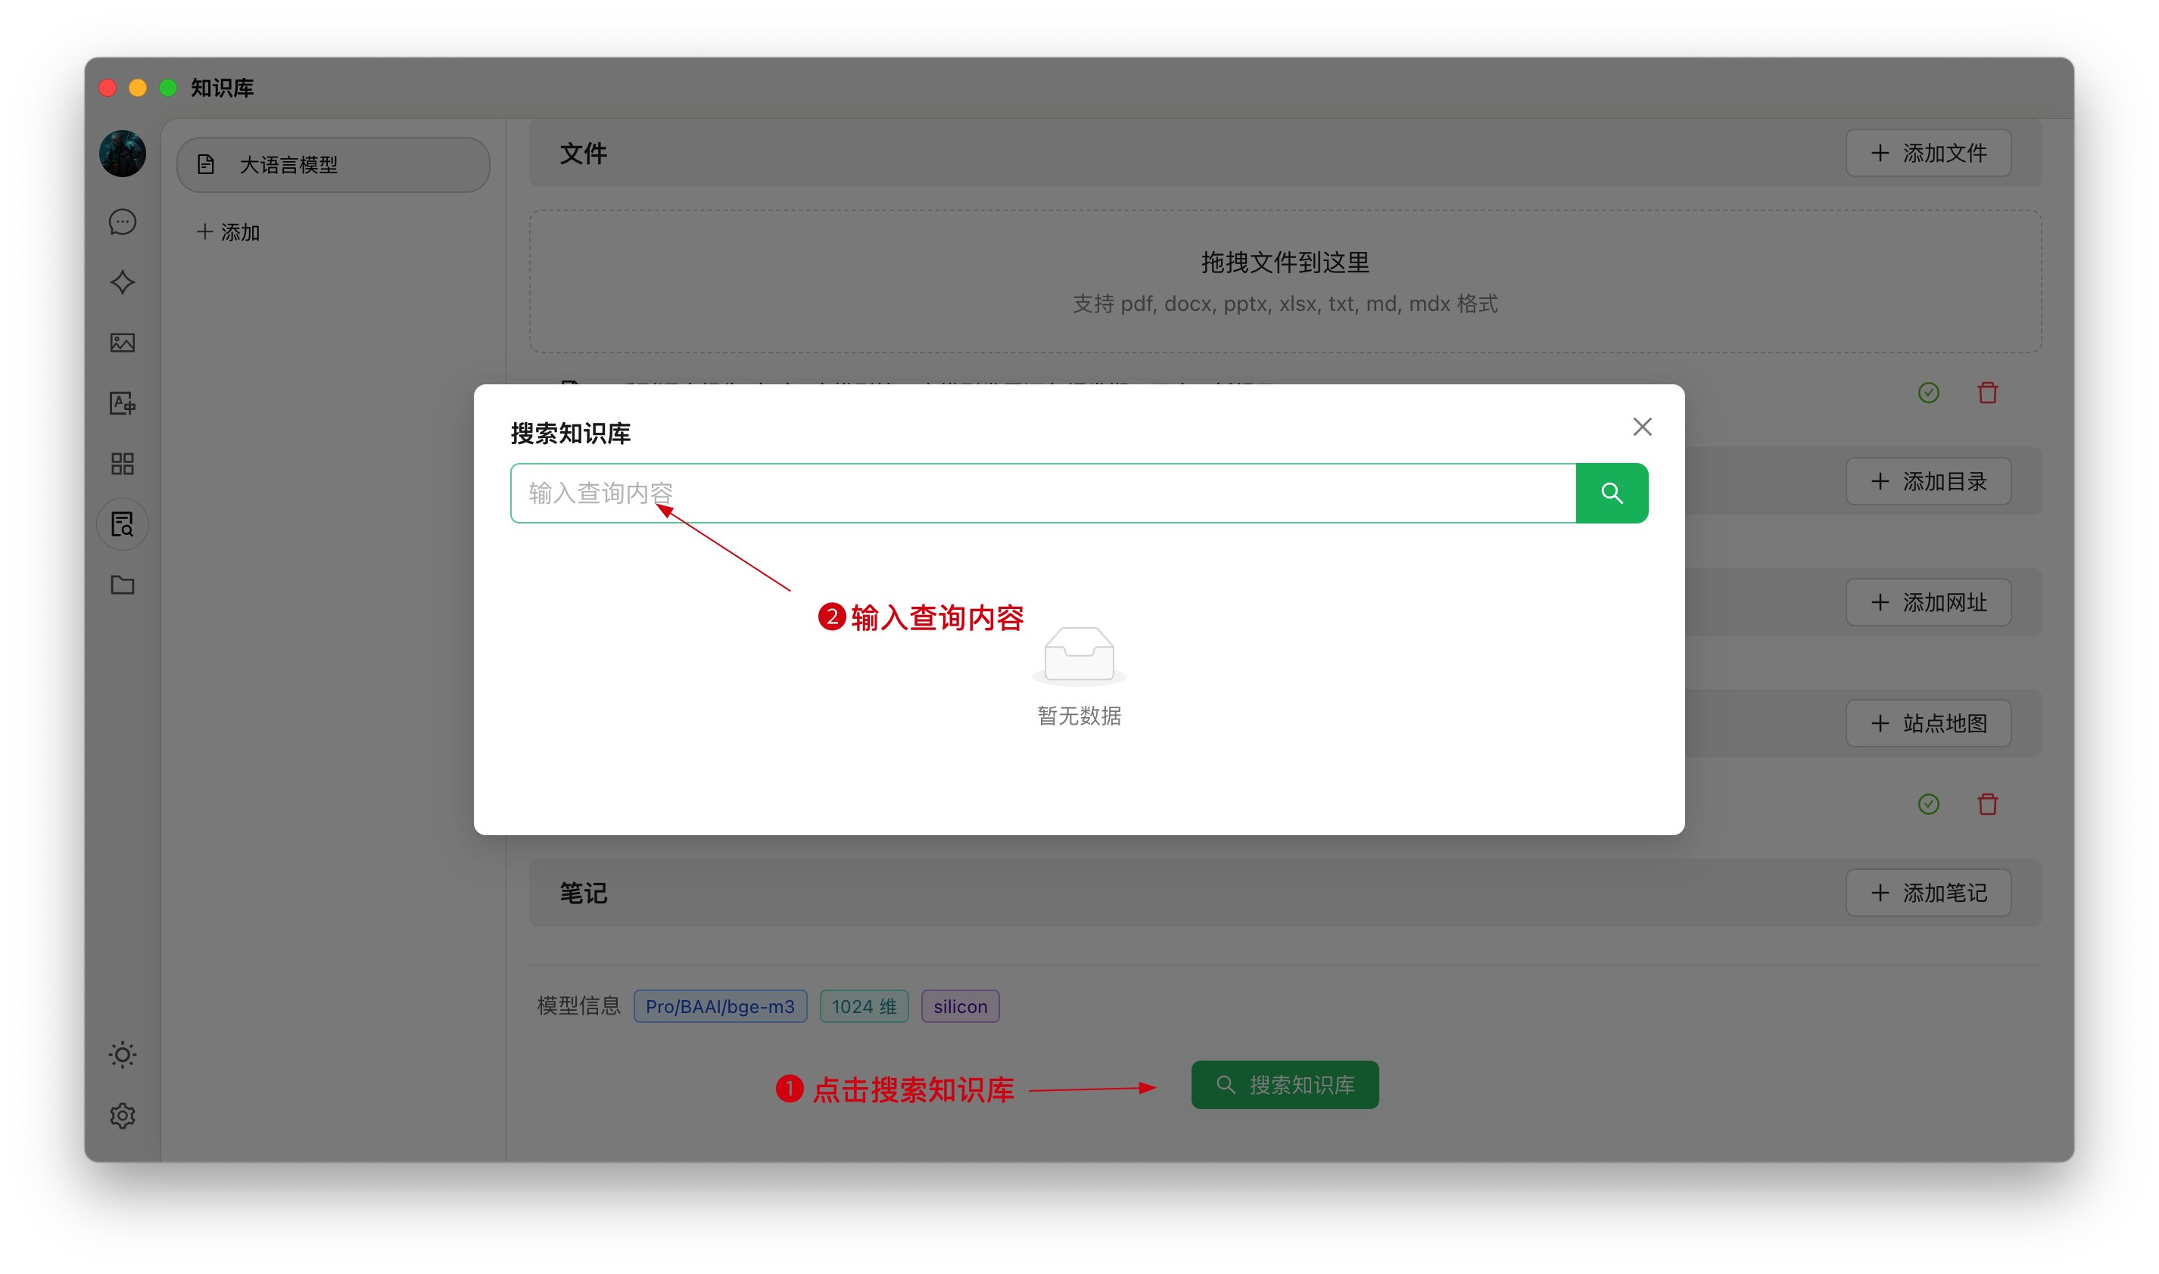This screenshot has width=2159, height=1274.
Task: Click 添加 to create a knowledge base
Action: pos(229,231)
